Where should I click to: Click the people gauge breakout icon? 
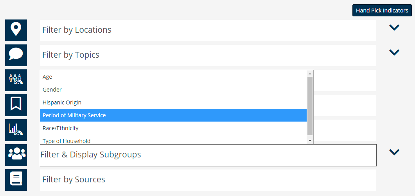(16, 80)
